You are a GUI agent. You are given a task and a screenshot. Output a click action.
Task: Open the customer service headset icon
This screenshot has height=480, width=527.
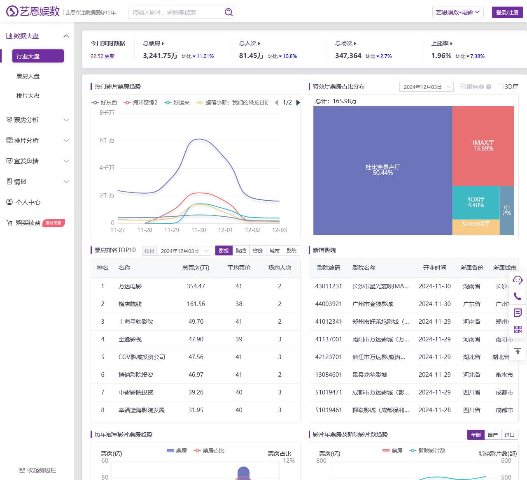click(518, 280)
